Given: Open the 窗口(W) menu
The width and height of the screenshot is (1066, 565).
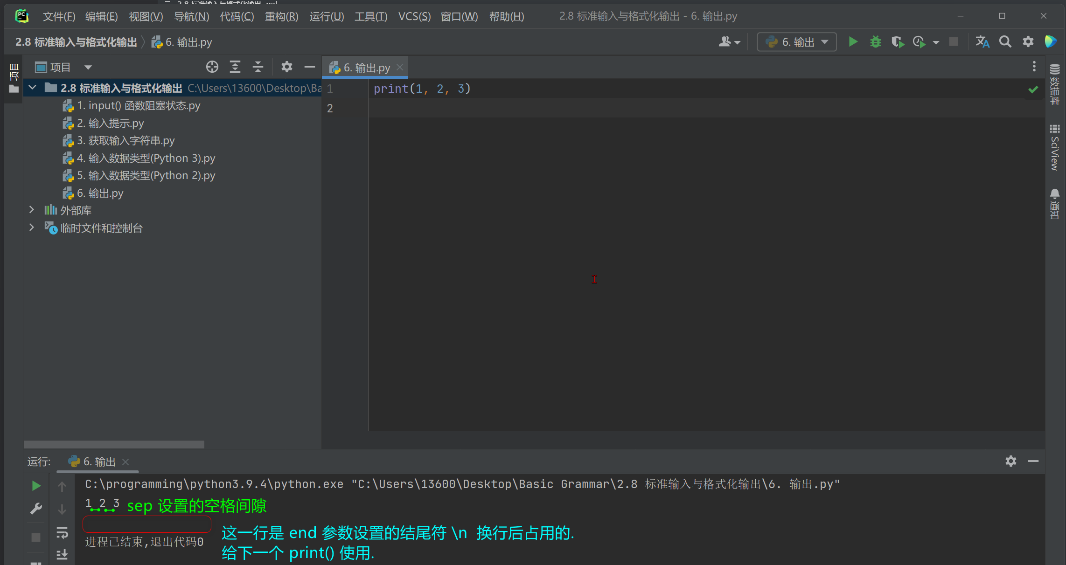Looking at the screenshot, I should tap(459, 17).
